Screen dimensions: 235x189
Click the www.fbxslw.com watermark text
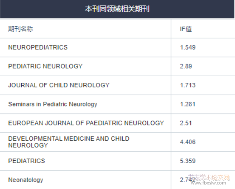(208, 183)
